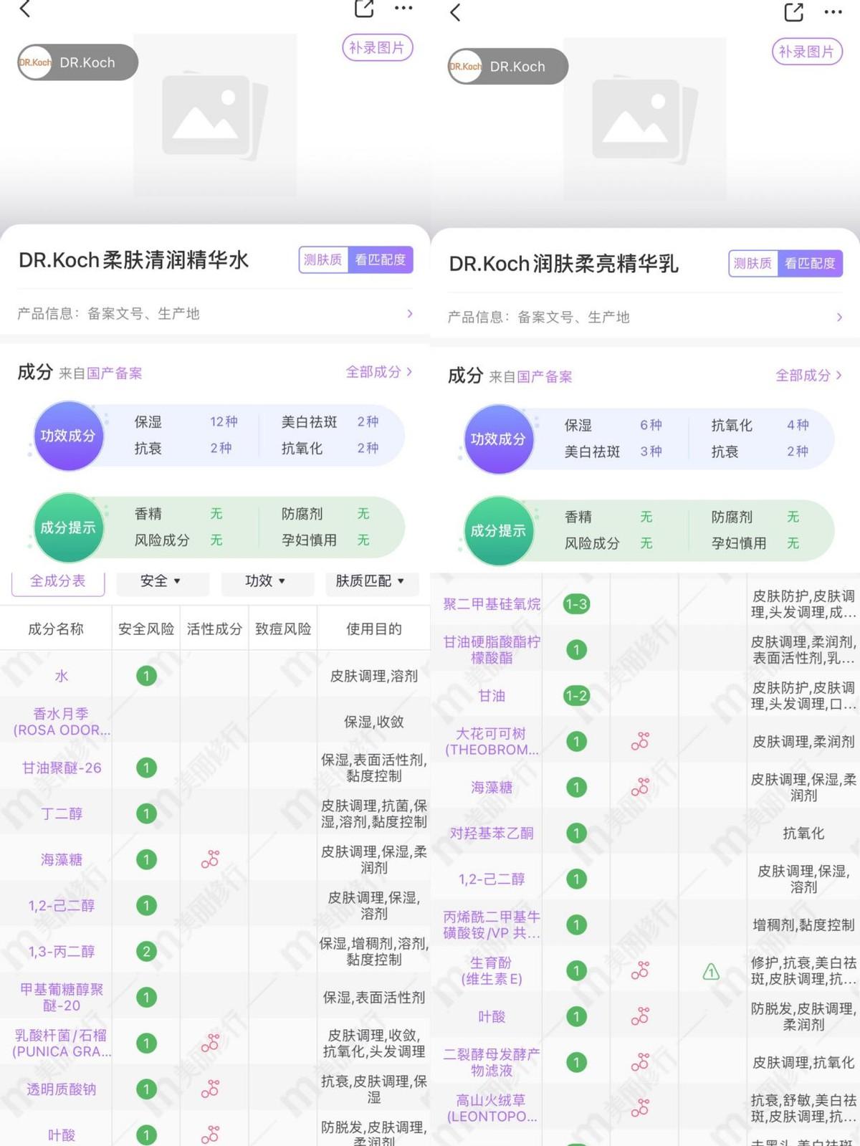Open the 功效 filter dropdown
The width and height of the screenshot is (860, 1146).
tap(266, 581)
